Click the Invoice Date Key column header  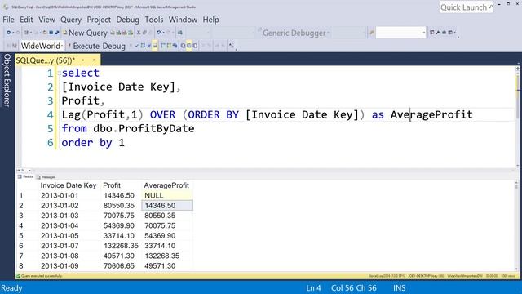tap(69, 185)
